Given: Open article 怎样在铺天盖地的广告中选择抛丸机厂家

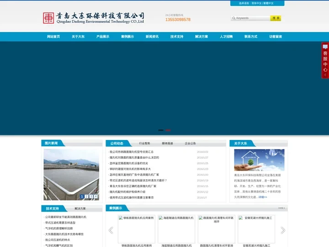Looking at the screenshot, I should click(x=134, y=175).
